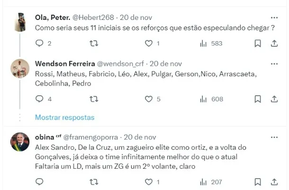289x190 pixels.
Task: View analytics of Wendson Ferreira's tweet
Action: 204,99
